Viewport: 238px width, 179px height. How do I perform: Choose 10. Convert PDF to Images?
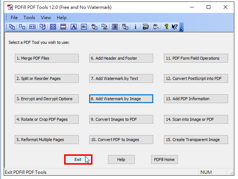[121, 140]
